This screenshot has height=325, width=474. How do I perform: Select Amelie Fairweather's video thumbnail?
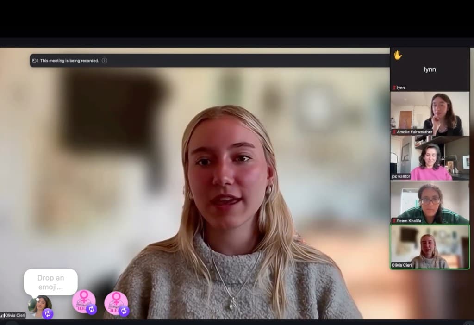click(x=430, y=114)
